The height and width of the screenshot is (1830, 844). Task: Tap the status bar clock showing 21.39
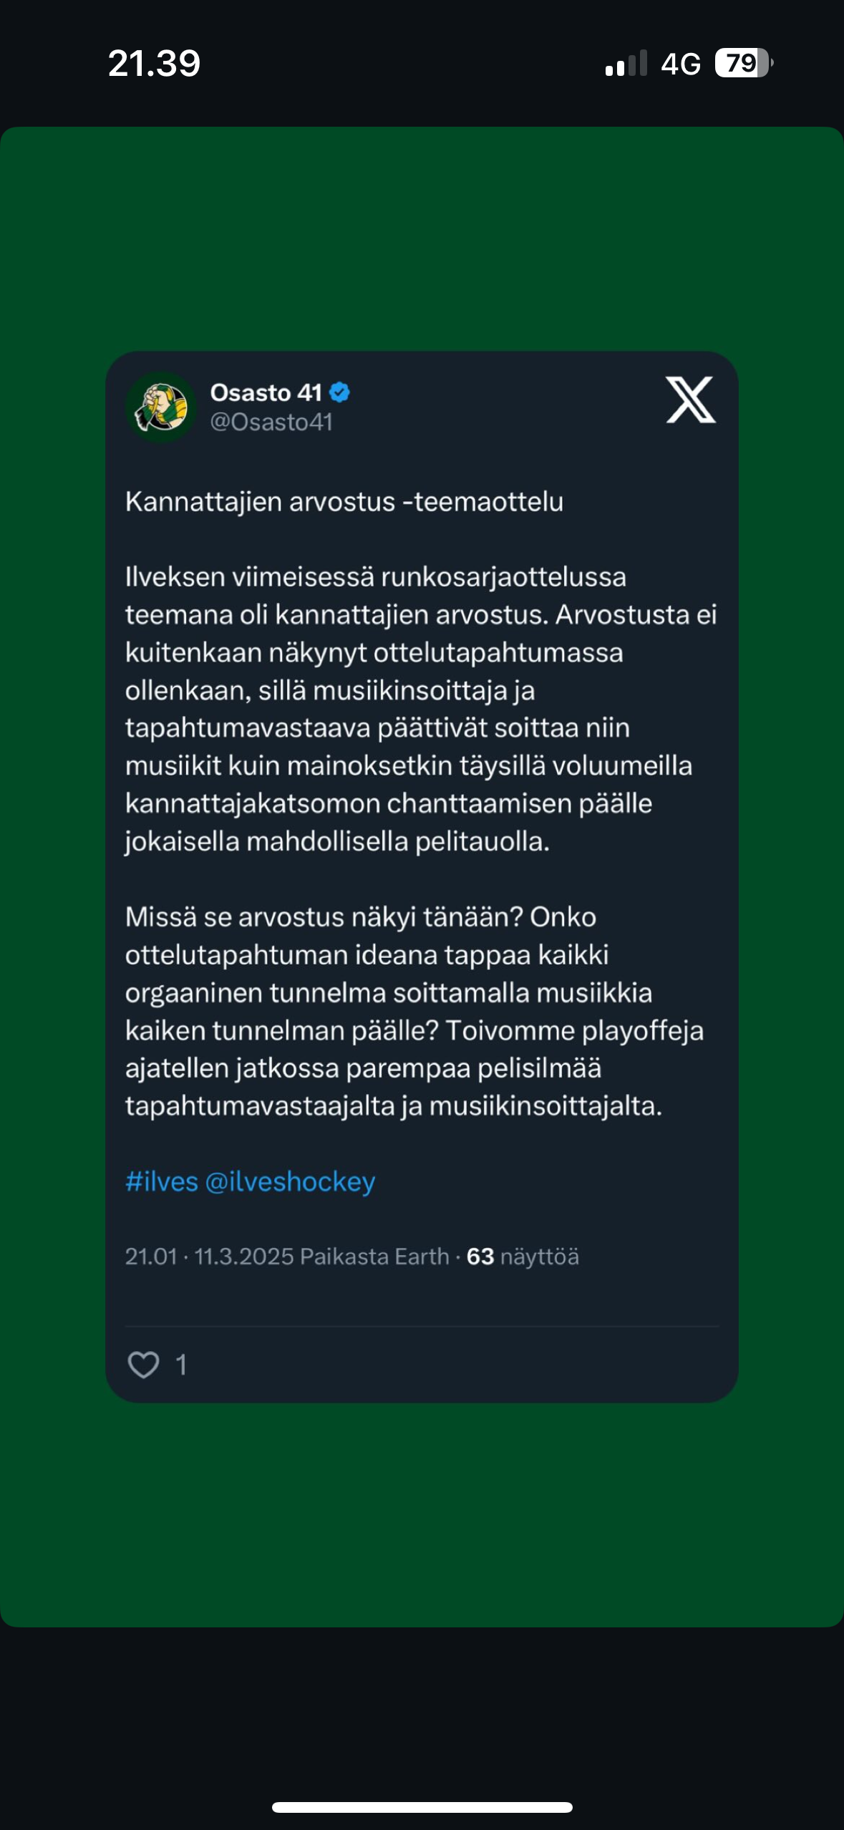tap(154, 63)
